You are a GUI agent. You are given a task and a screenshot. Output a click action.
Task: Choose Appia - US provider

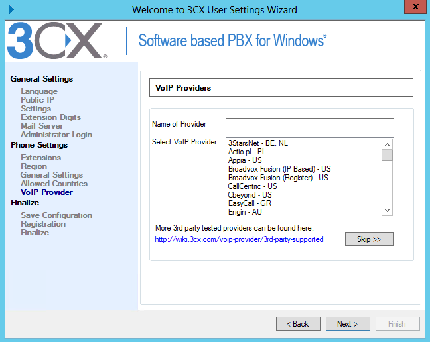pos(245,160)
